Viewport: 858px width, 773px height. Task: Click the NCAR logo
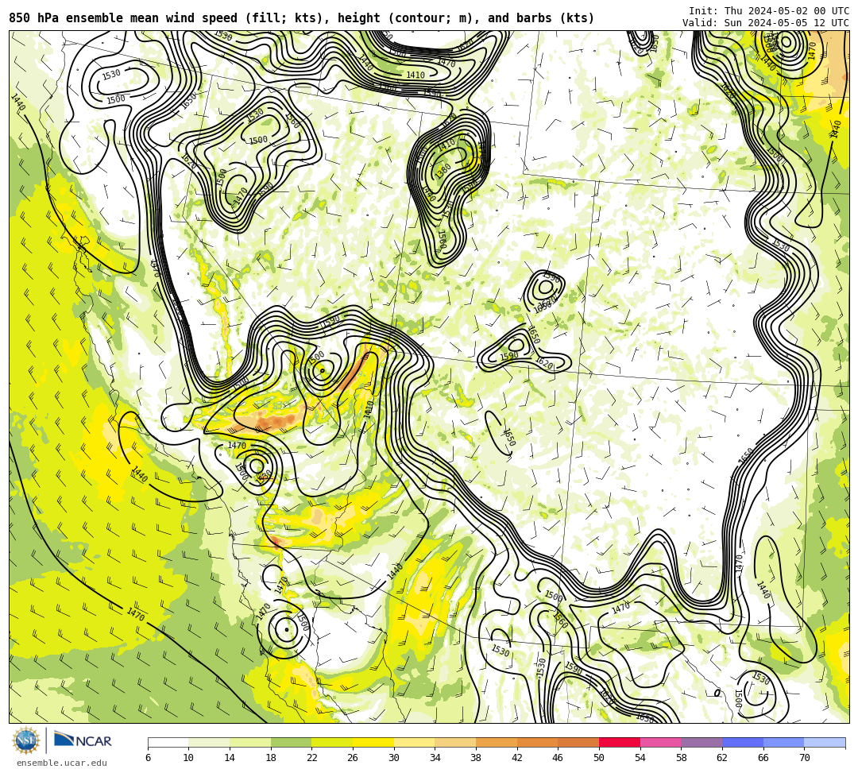coord(83,740)
